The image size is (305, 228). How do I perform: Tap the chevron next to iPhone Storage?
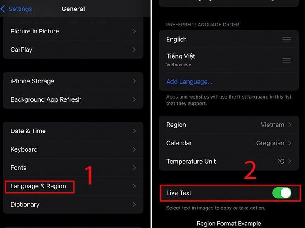(x=134, y=81)
